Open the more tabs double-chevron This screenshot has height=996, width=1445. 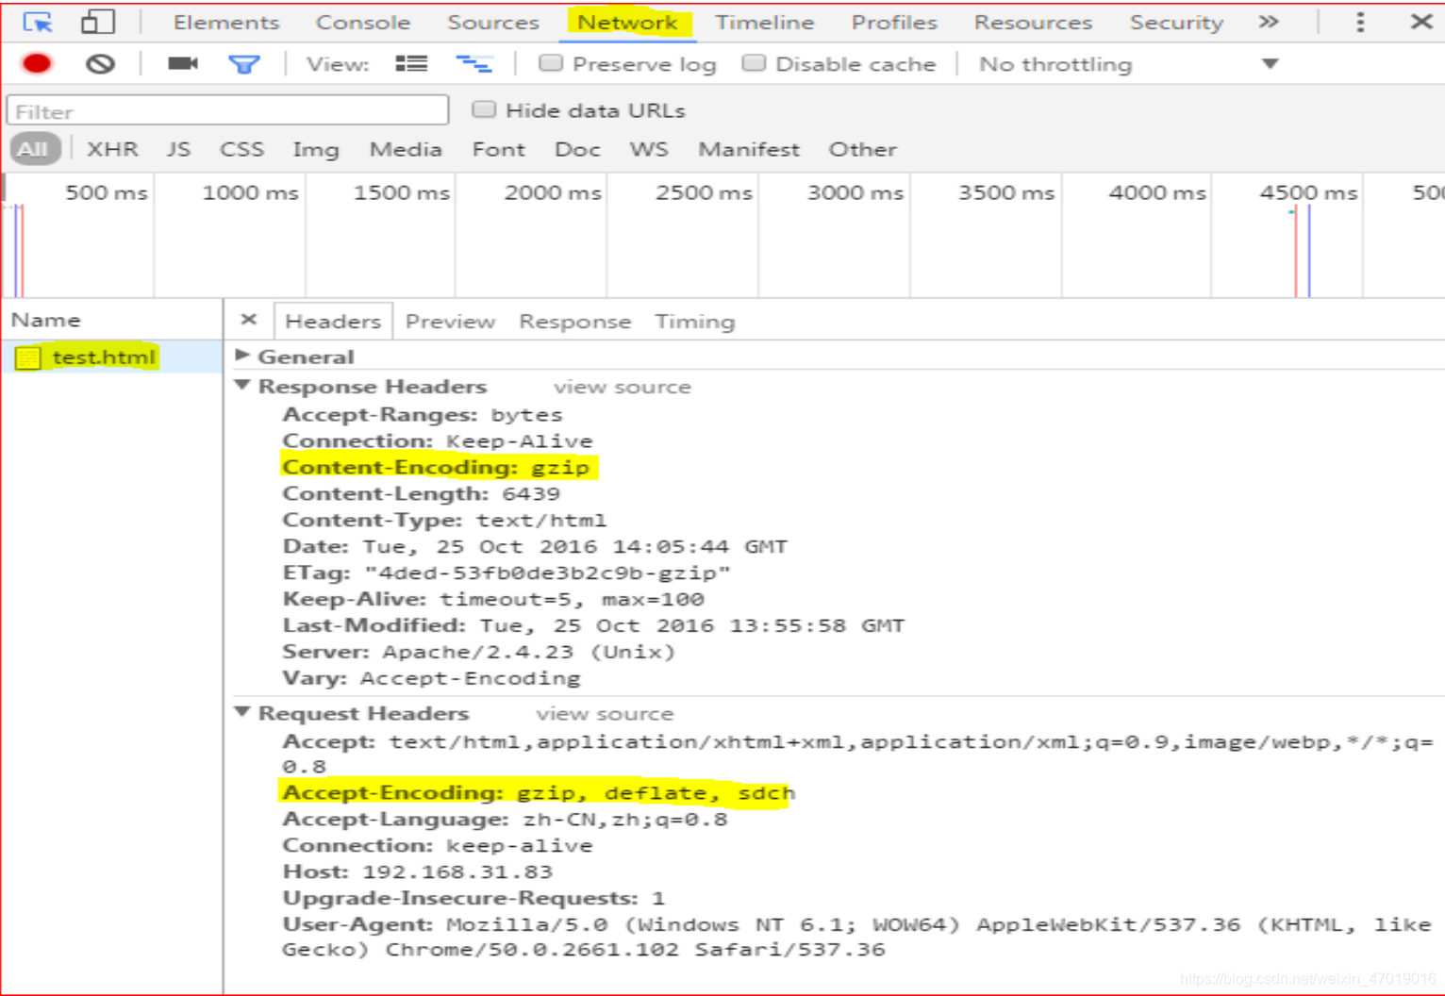1269,22
